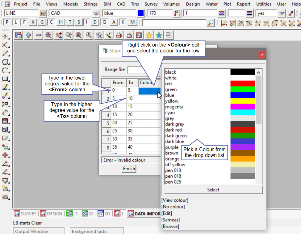Pick the magenta colour swatch
301x234 pixels.
pyautogui.click(x=243, y=107)
